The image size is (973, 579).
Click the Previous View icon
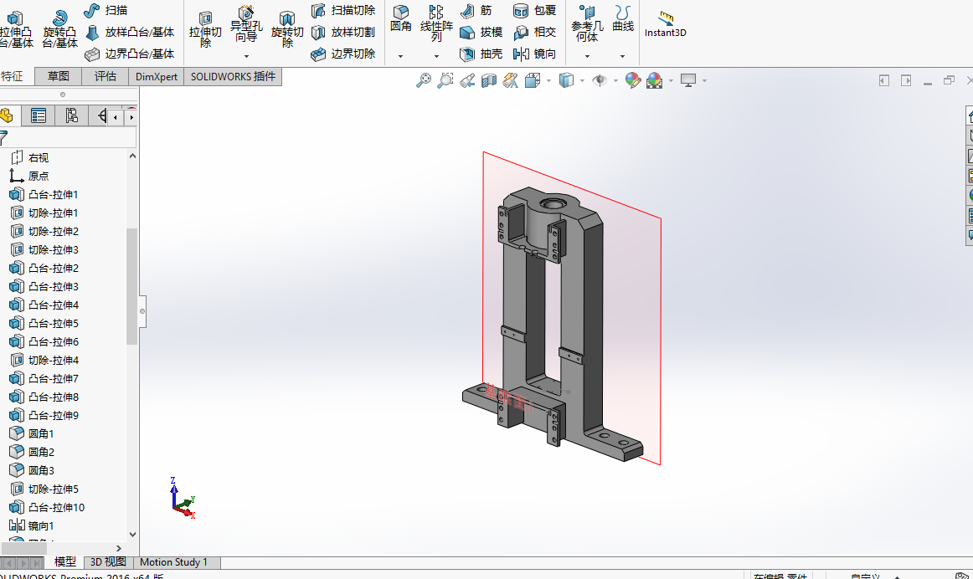(467, 80)
